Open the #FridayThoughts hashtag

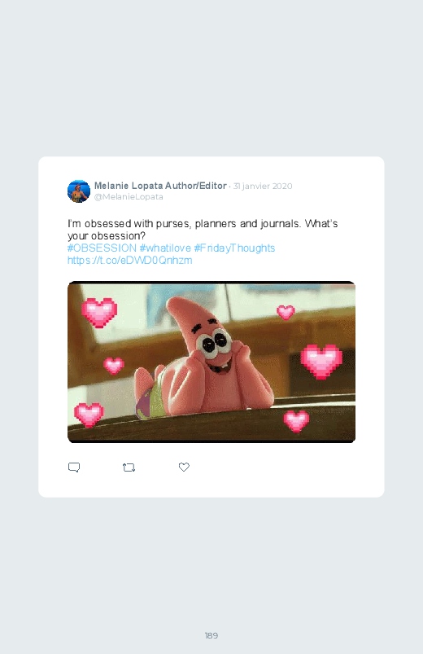tap(234, 248)
